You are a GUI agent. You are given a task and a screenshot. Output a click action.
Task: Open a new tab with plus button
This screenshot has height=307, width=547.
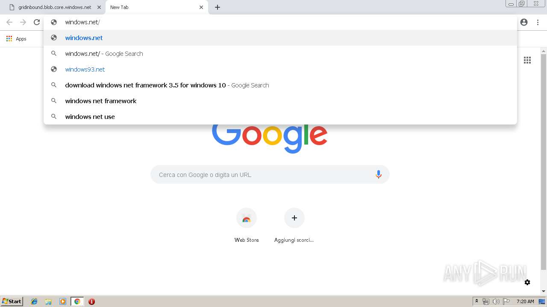pos(217,7)
